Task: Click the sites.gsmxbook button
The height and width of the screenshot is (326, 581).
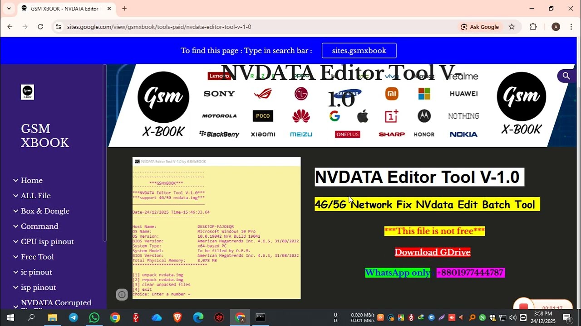Action: point(359,50)
